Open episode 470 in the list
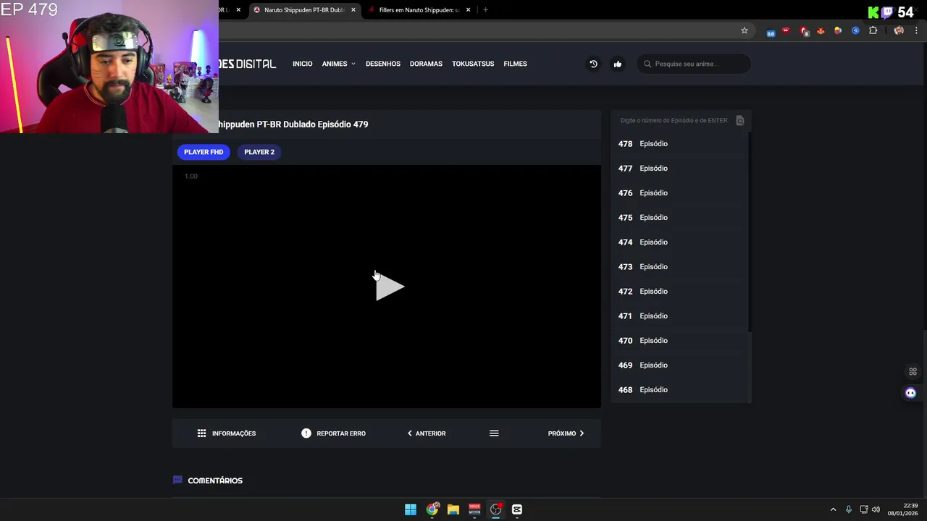This screenshot has height=521, width=927. tap(679, 341)
